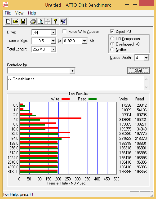
Task: Click read value 29312
Action: pos(142,105)
